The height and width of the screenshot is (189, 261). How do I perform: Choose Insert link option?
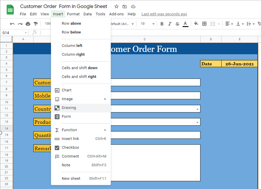point(81,139)
